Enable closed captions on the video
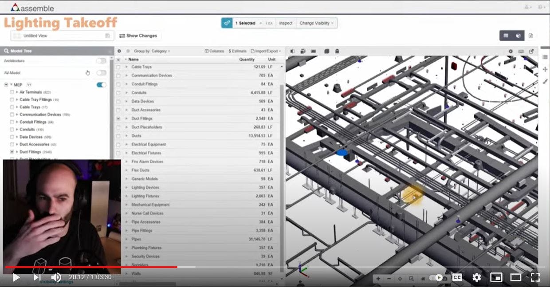This screenshot has width=550, height=288. [x=457, y=277]
